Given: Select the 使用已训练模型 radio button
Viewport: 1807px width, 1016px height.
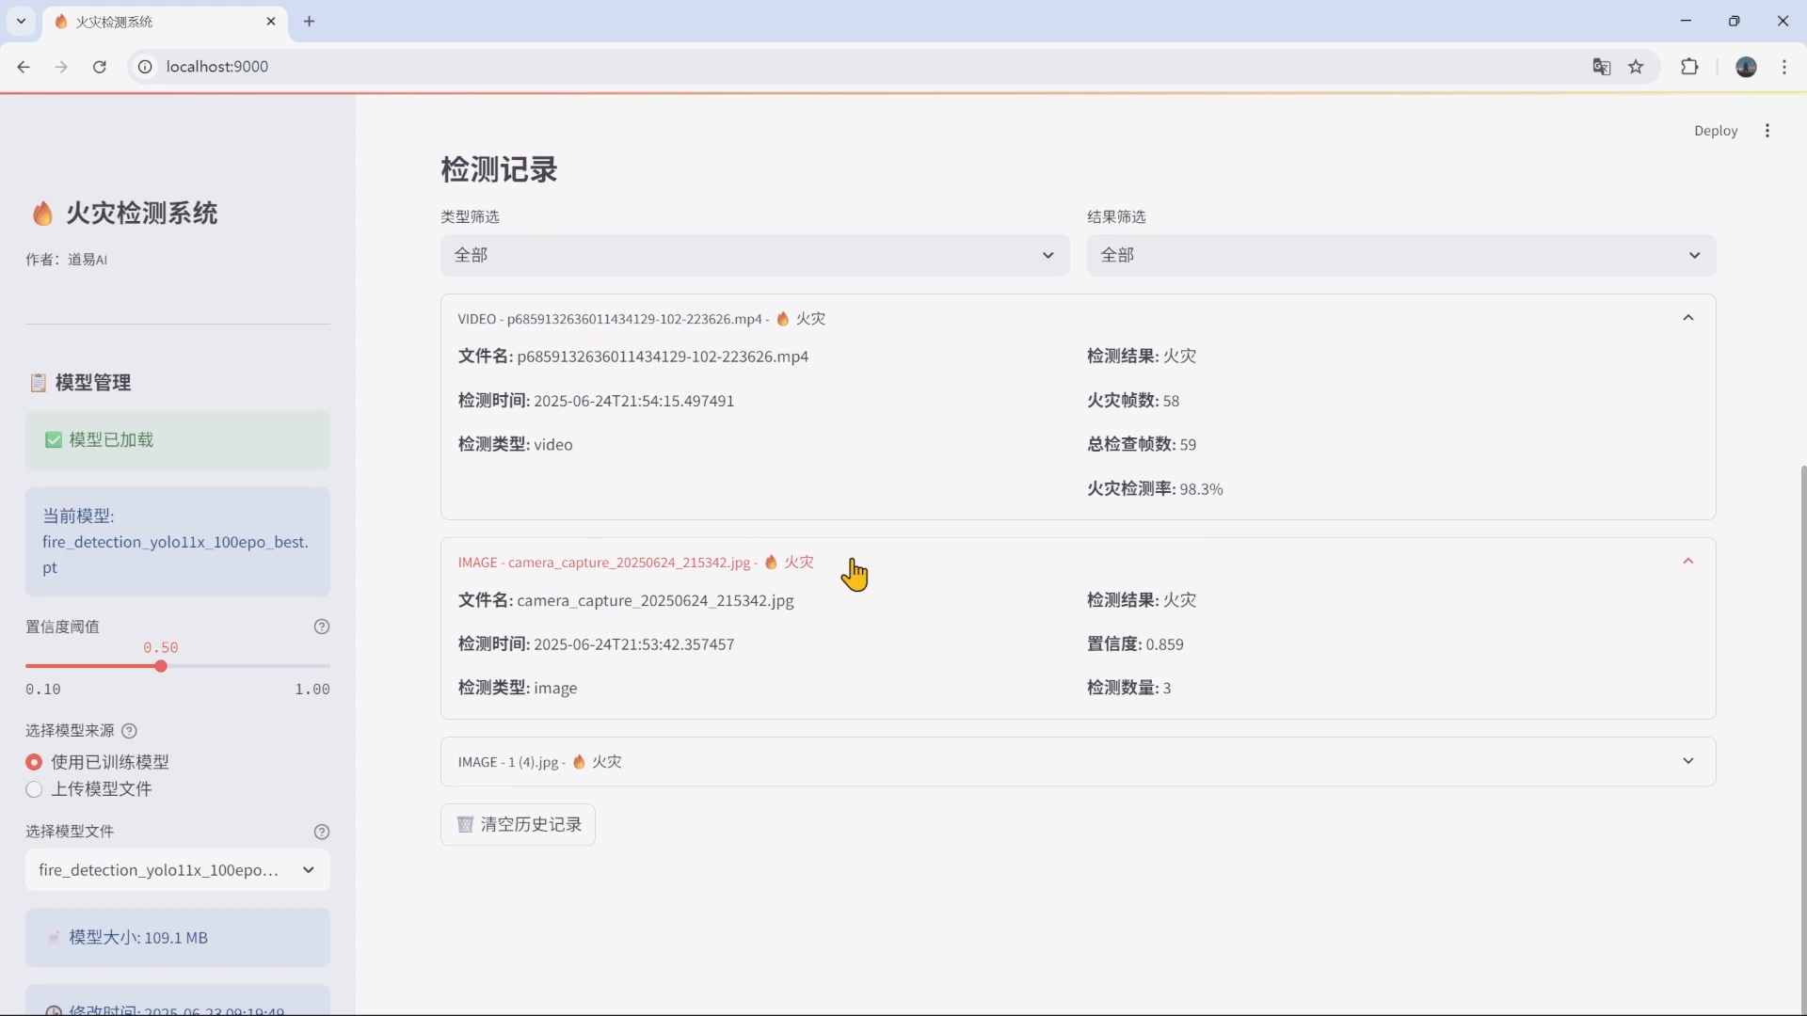Looking at the screenshot, I should [33, 762].
